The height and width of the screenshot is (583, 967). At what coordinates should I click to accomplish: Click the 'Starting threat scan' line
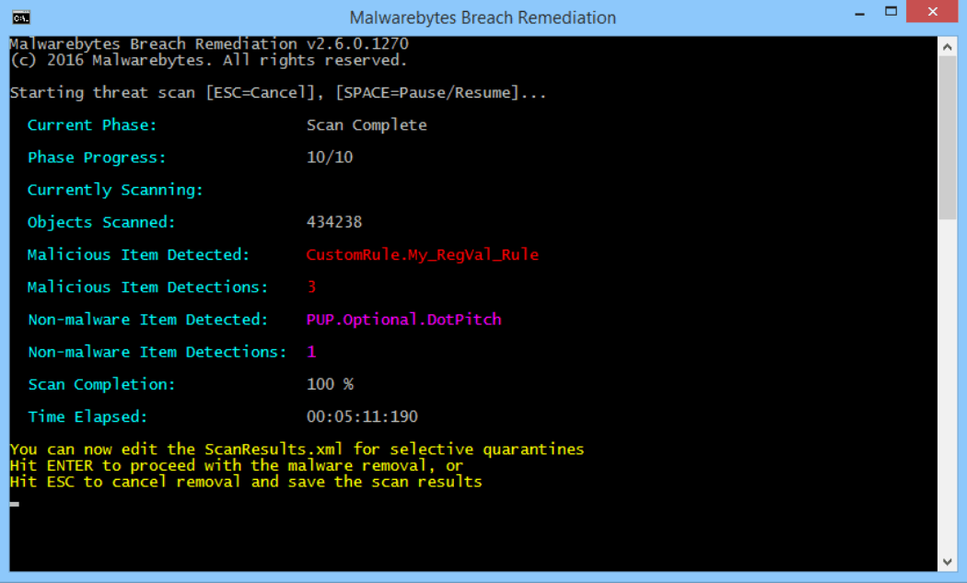click(277, 92)
